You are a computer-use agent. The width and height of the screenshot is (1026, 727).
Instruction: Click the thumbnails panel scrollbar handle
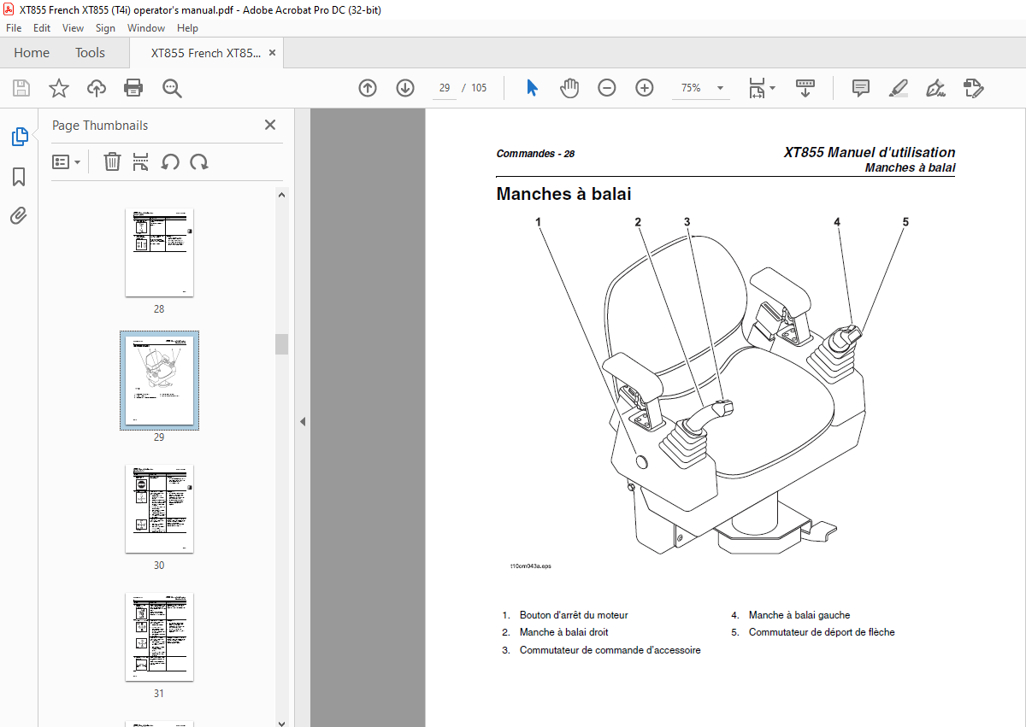(281, 343)
